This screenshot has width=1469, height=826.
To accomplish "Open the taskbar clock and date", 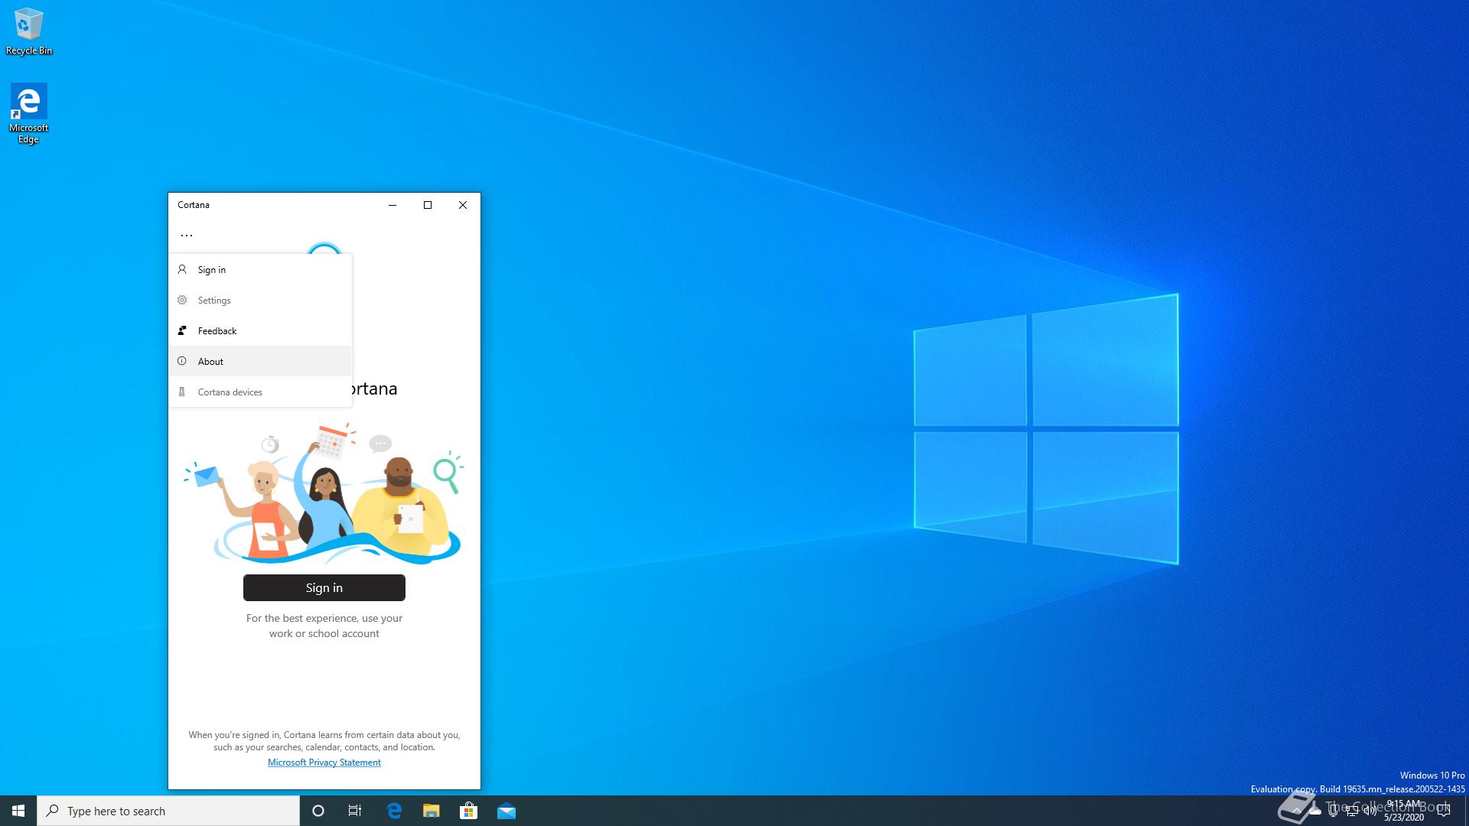I will (x=1404, y=811).
